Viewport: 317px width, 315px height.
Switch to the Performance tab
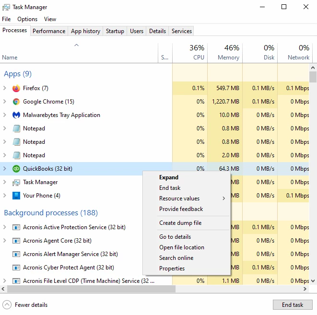point(49,31)
